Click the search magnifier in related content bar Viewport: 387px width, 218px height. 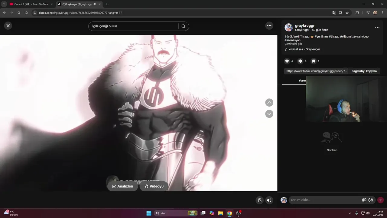[184, 26]
